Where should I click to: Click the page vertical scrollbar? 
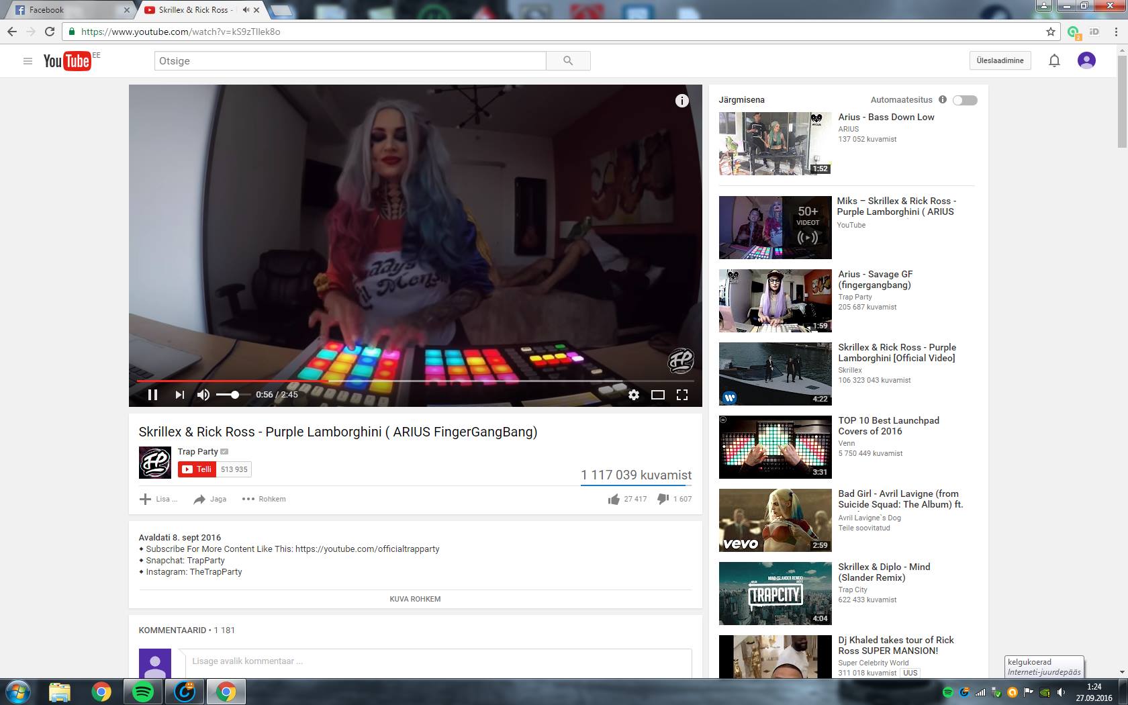tap(1122, 102)
